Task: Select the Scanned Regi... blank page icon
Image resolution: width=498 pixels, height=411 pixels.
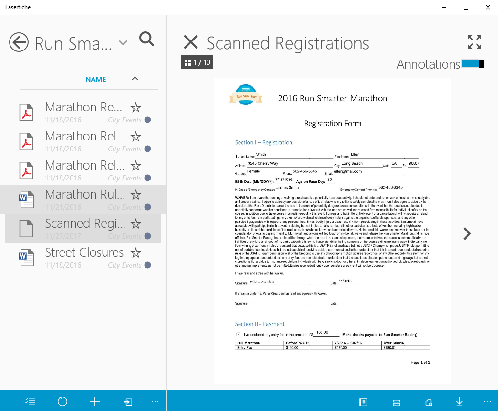Action: (x=26, y=229)
